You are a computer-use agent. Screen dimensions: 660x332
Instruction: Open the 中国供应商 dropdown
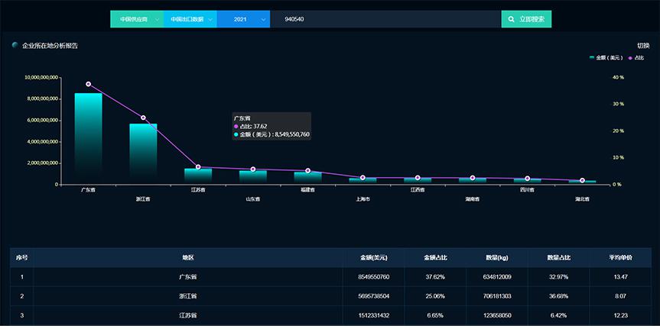pos(136,19)
